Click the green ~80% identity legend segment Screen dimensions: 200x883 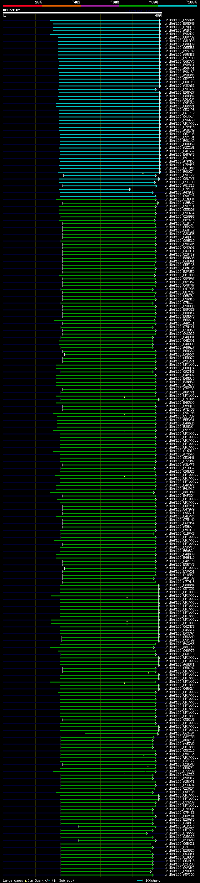click(x=139, y=6)
